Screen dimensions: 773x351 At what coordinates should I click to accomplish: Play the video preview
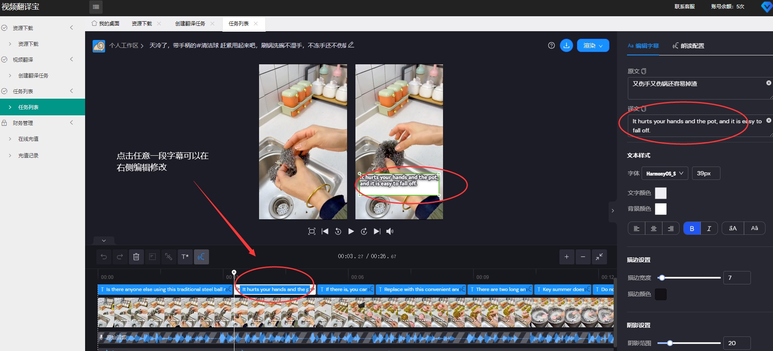click(x=351, y=232)
